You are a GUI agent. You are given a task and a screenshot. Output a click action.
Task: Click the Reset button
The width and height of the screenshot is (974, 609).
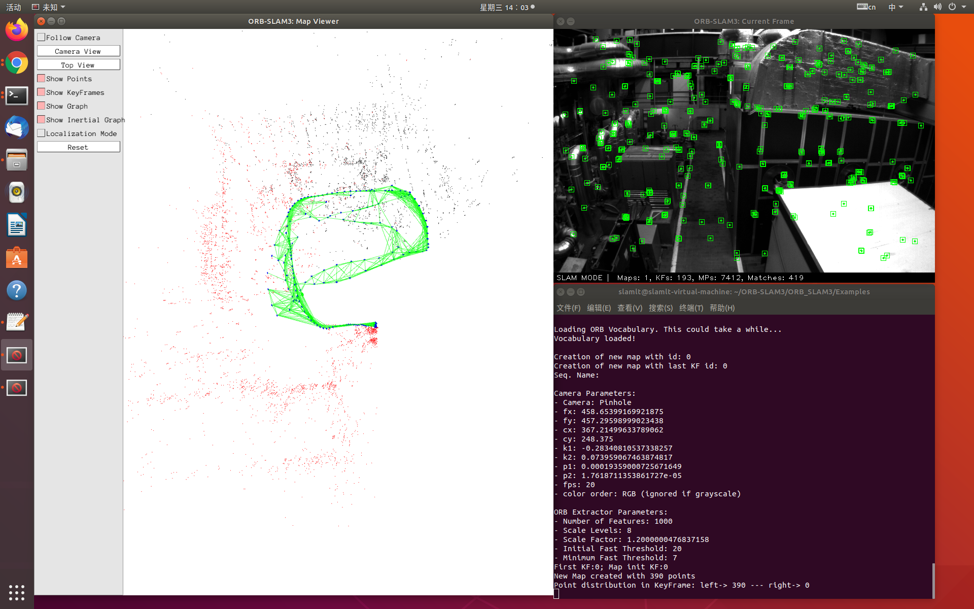pyautogui.click(x=78, y=147)
